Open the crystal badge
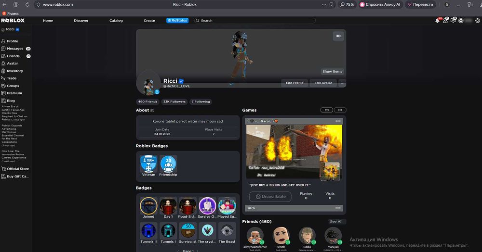The height and width of the screenshot is (252, 482). [207, 233]
